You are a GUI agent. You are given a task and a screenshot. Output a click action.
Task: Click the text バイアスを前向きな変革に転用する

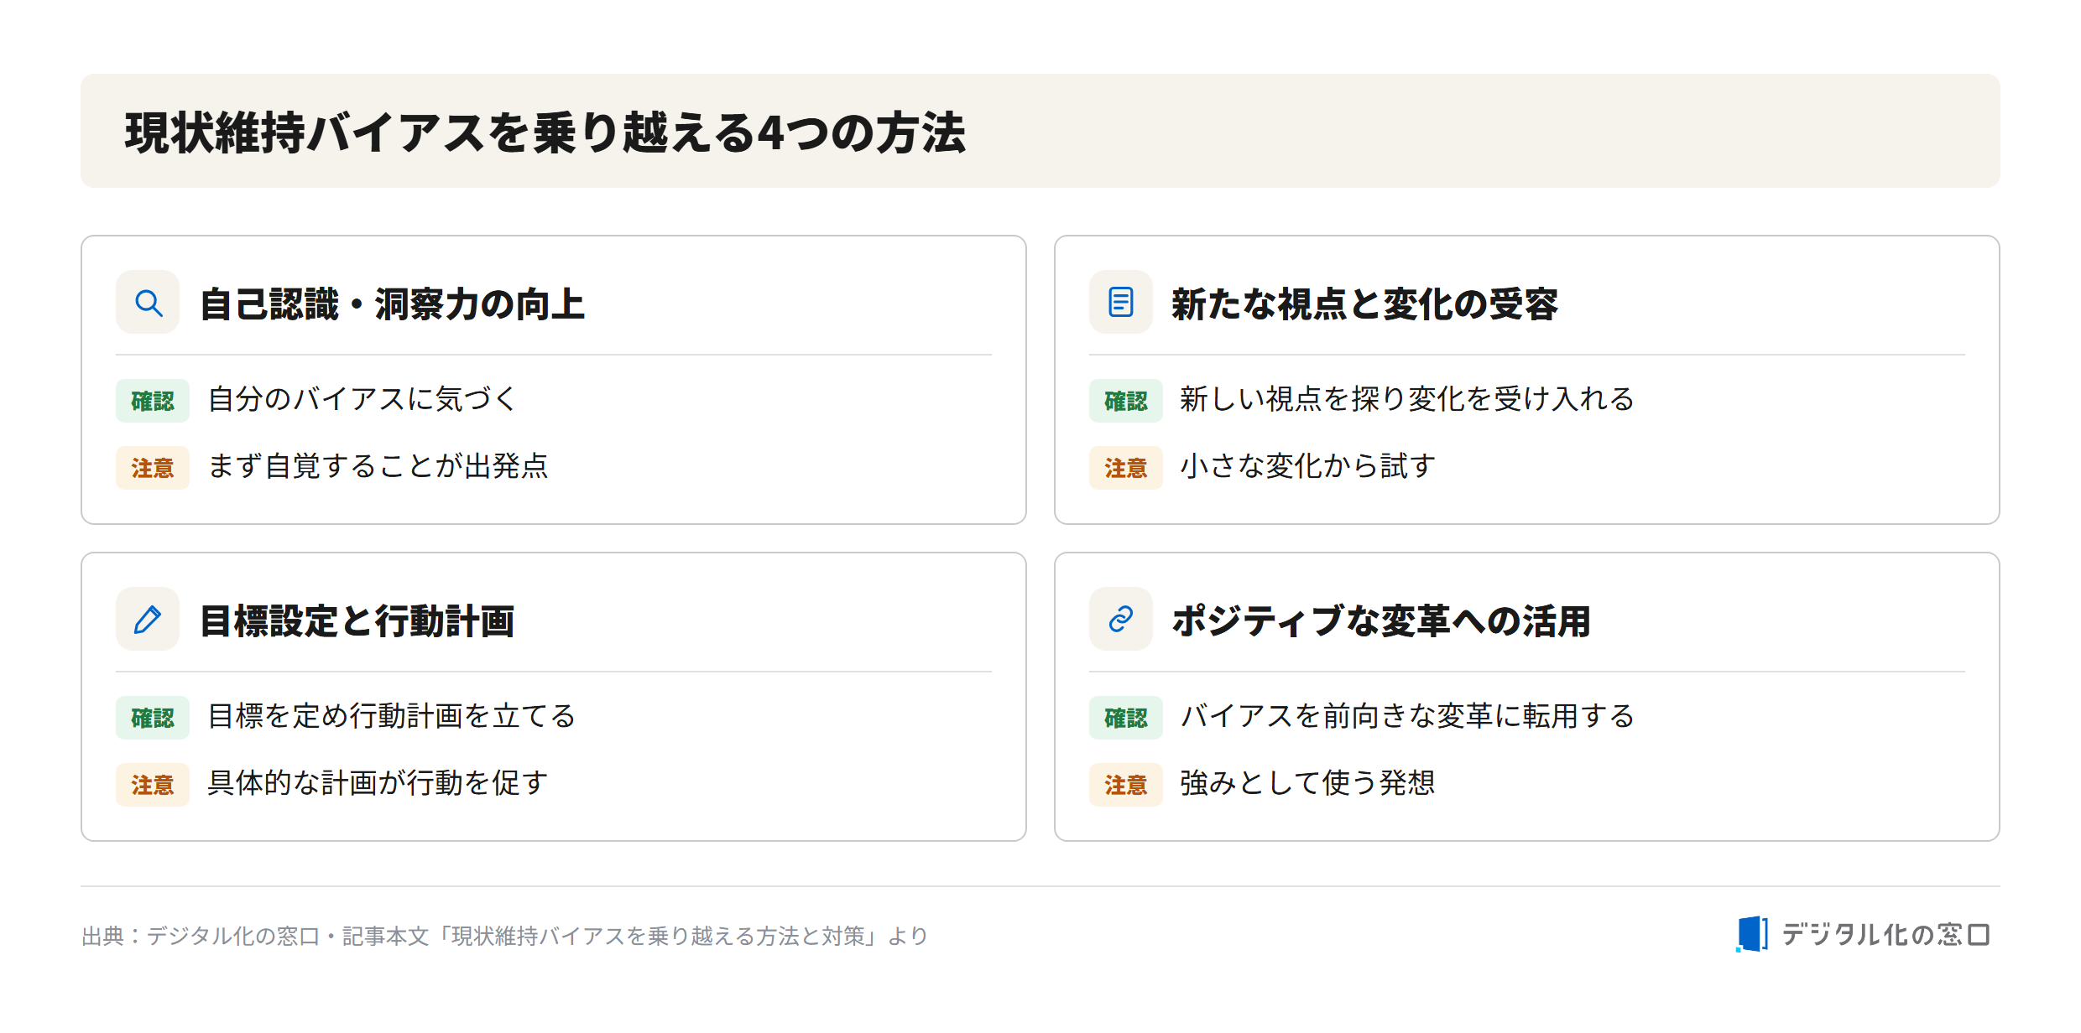(1407, 716)
